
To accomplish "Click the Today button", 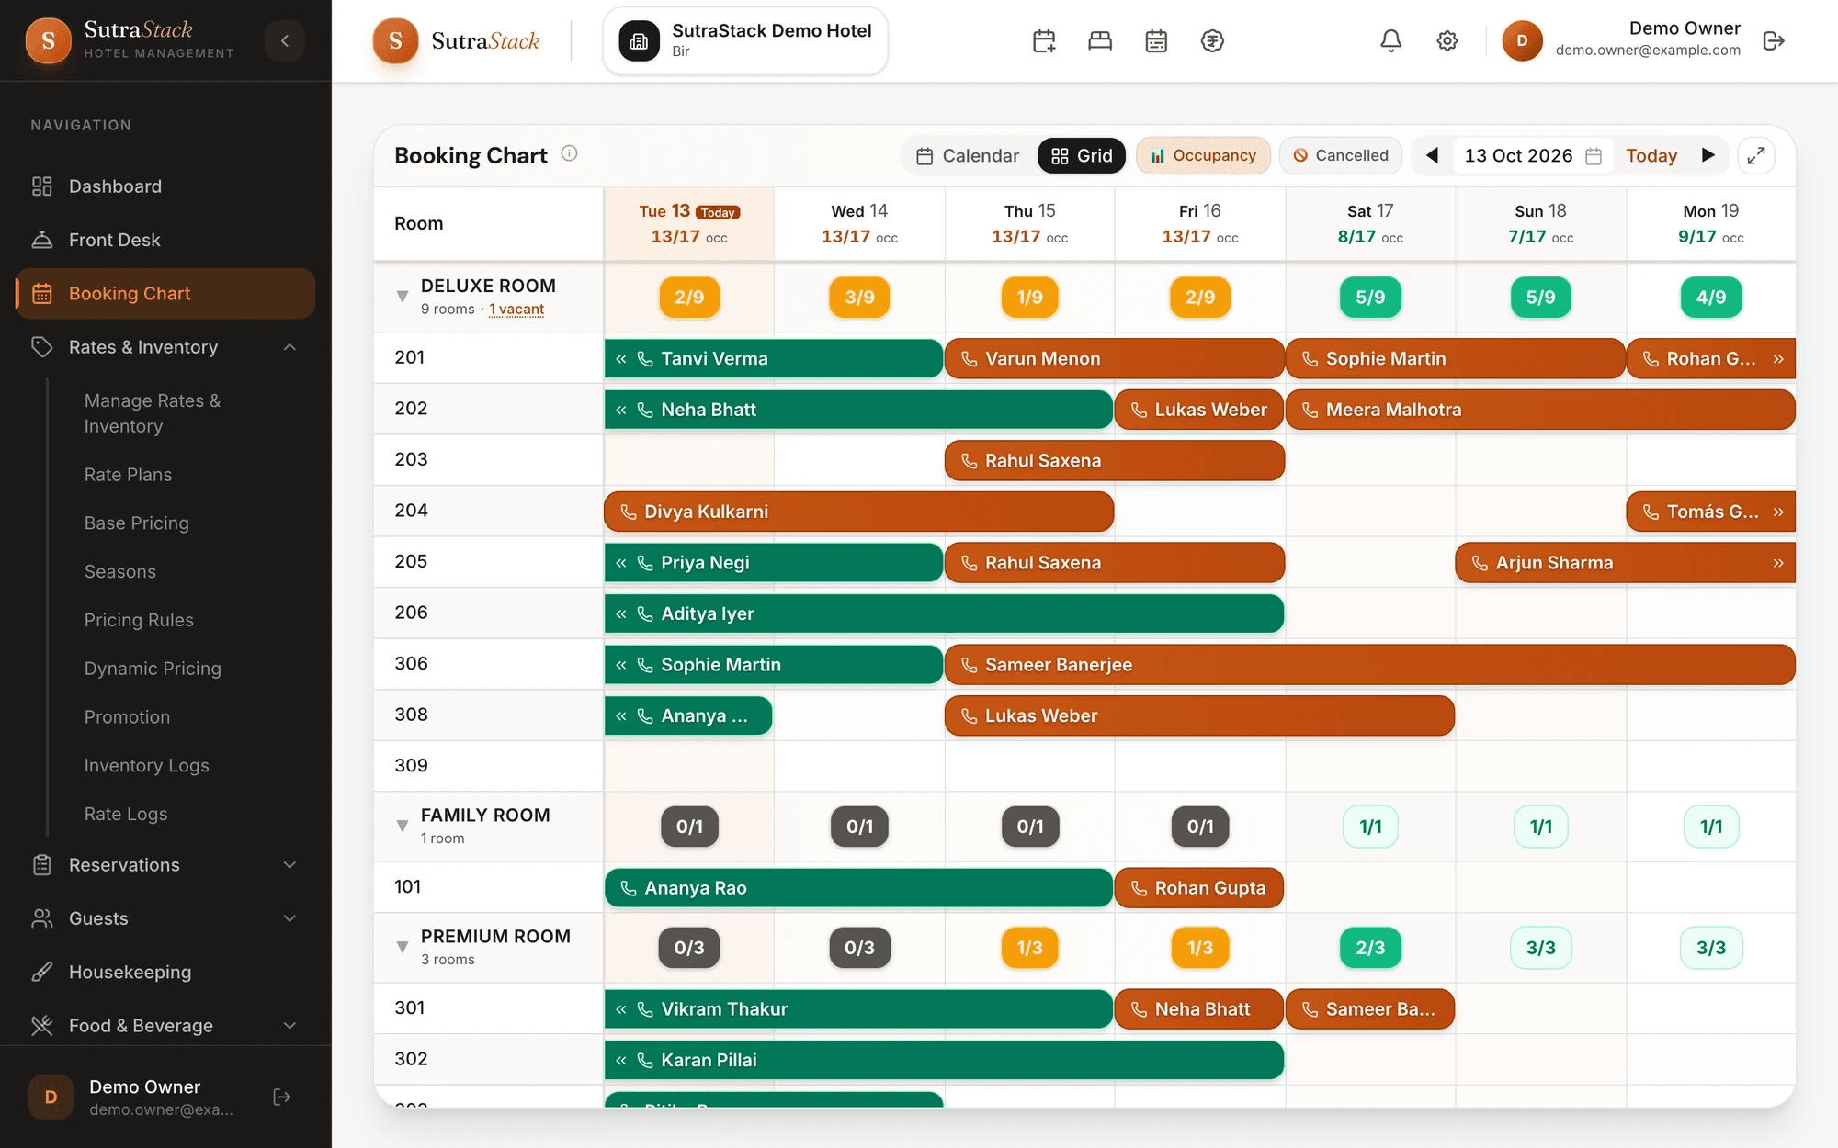I will coord(1651,155).
